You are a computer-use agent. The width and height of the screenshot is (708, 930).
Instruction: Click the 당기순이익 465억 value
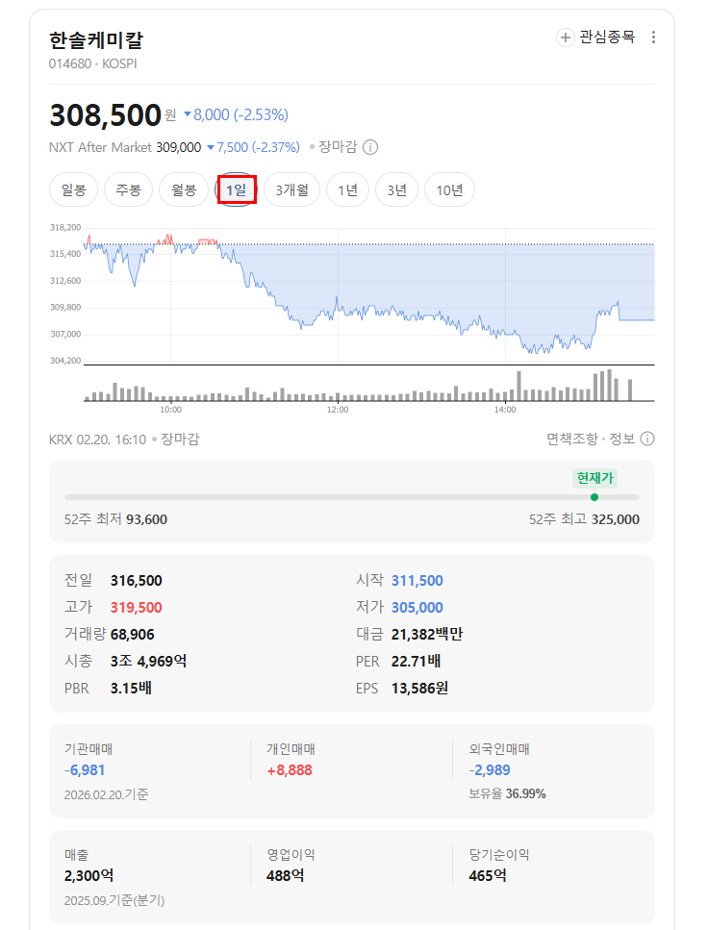tap(488, 876)
